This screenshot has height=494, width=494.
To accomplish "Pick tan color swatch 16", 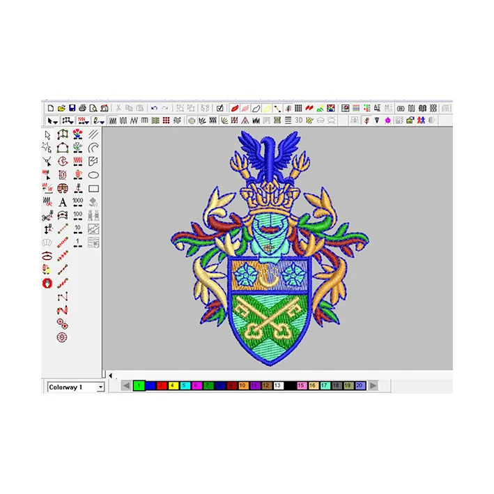I will [313, 385].
